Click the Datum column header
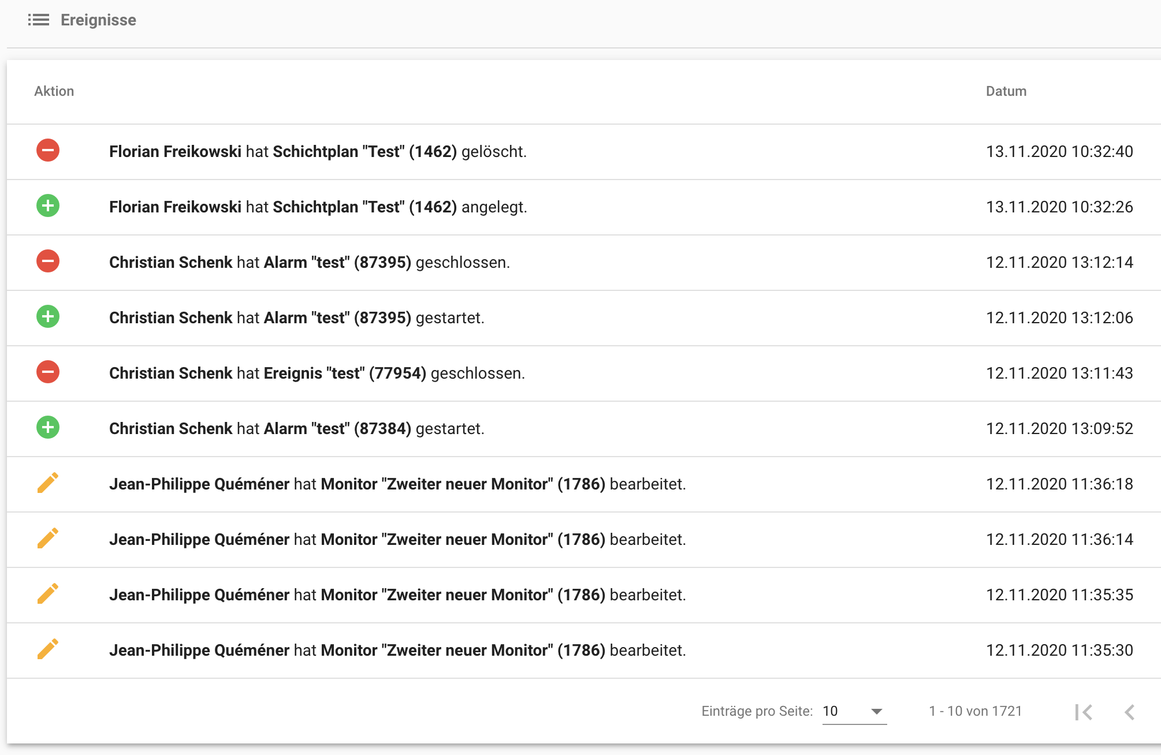 click(1006, 91)
